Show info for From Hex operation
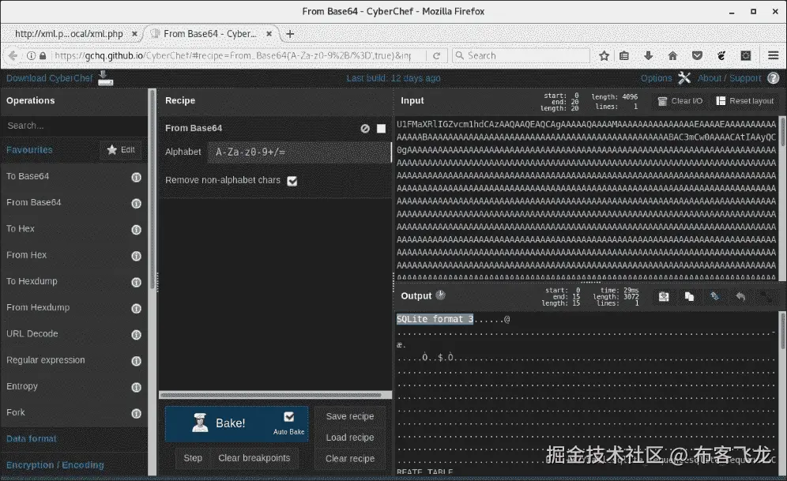The image size is (787, 481). coord(136,256)
